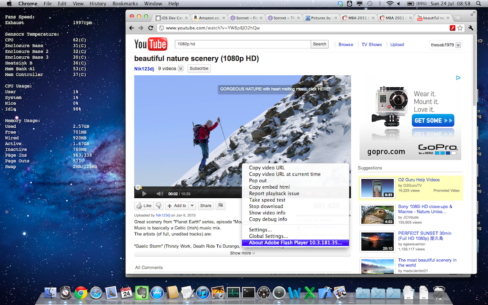Viewport: 488px width, 305px height.
Task: Open a new tab with the plus button
Action: (x=457, y=18)
